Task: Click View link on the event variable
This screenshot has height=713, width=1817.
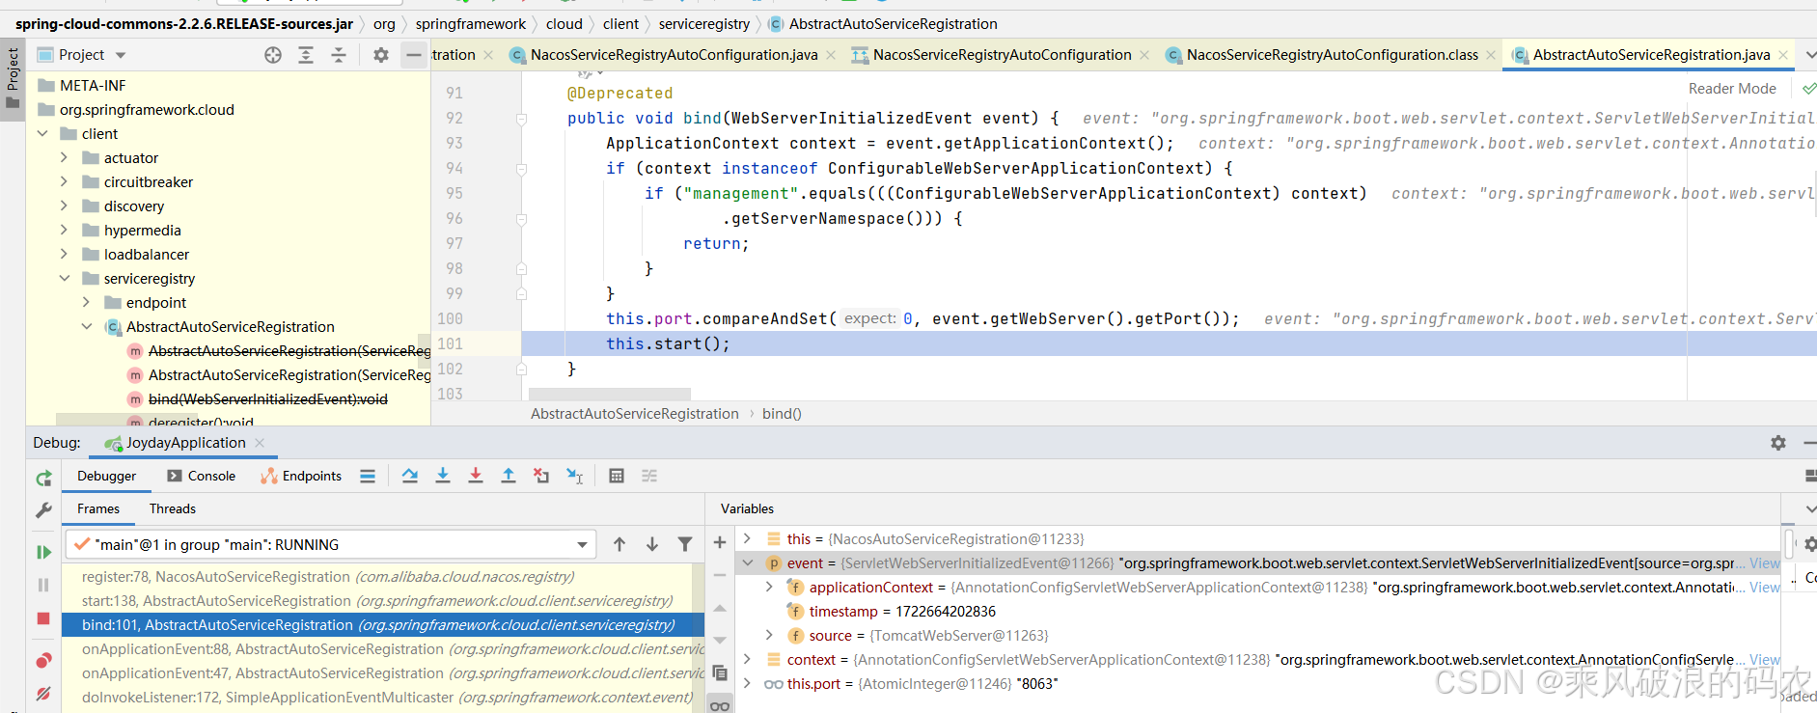Action: coord(1764,563)
